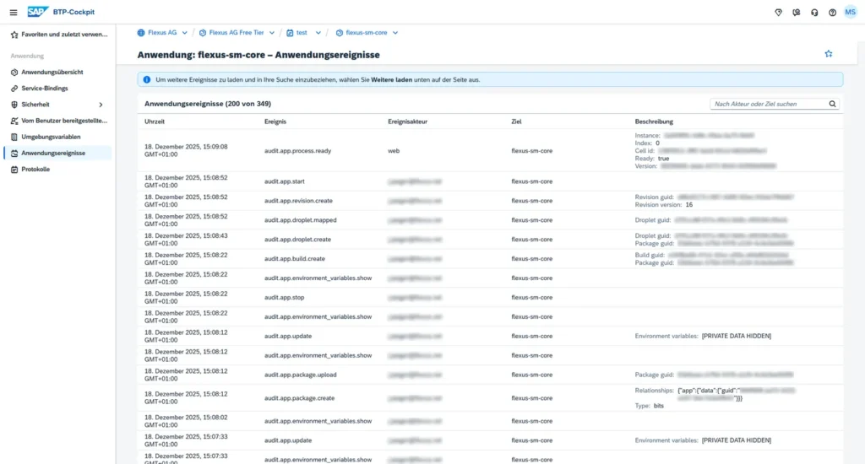Select the audit.app.package.create event
The width and height of the screenshot is (865, 464).
300,398
